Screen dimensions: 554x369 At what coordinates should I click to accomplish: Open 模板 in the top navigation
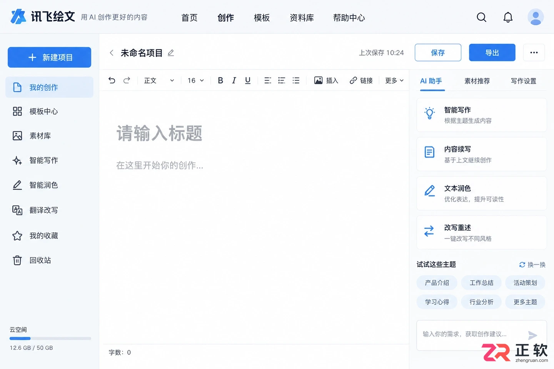262,18
